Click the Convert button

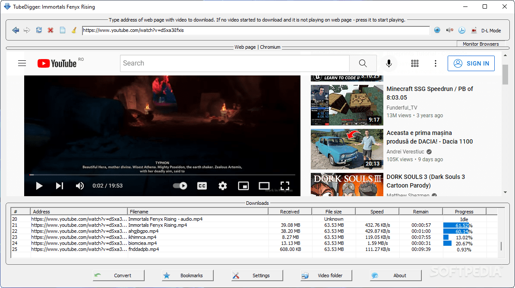(119, 275)
